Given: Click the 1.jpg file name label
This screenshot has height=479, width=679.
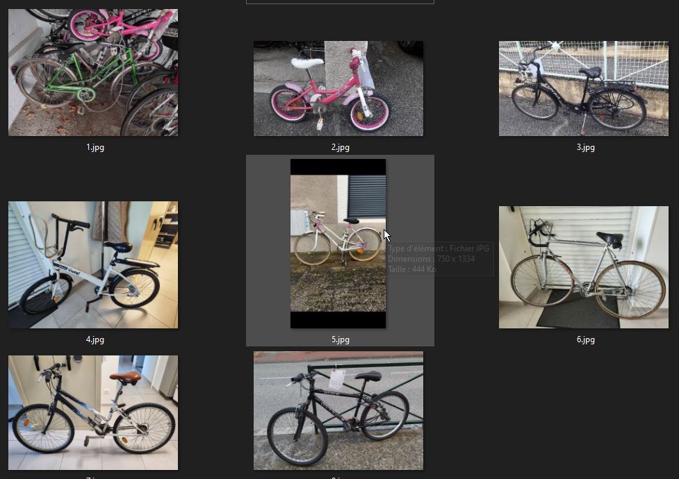Looking at the screenshot, I should 95,147.
